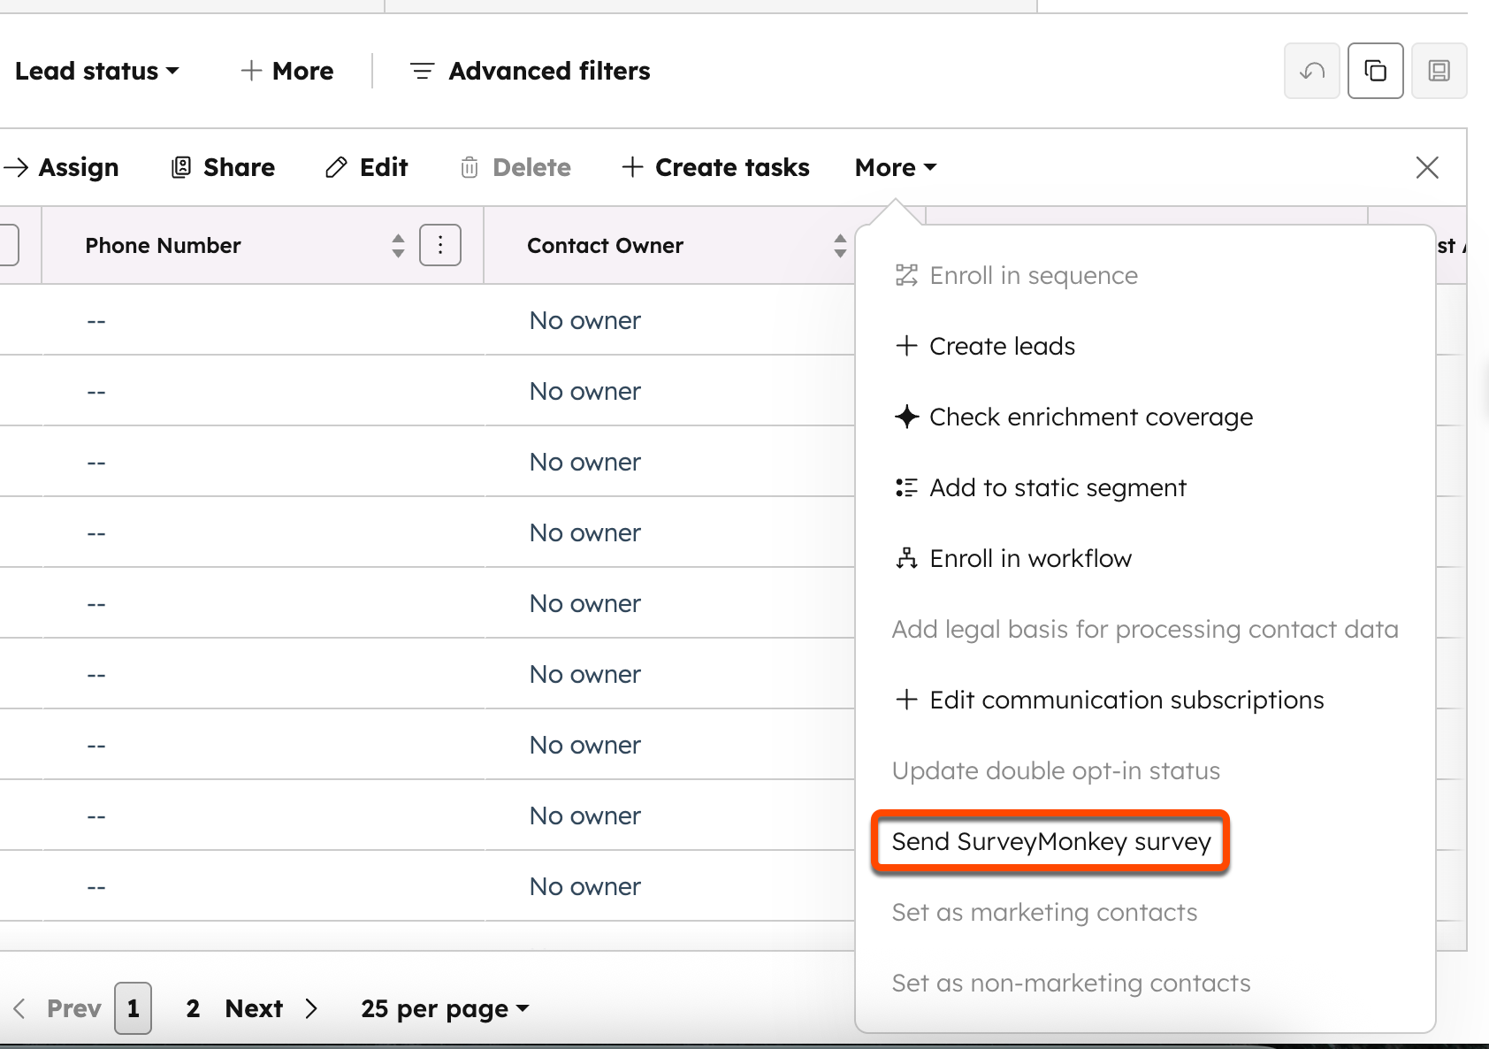
Task: Click the Assign arrow icon
Action: click(x=18, y=167)
